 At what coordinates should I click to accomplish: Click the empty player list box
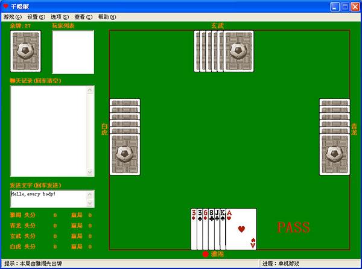(73, 52)
